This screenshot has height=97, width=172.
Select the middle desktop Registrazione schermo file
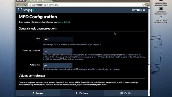(x=161, y=11)
